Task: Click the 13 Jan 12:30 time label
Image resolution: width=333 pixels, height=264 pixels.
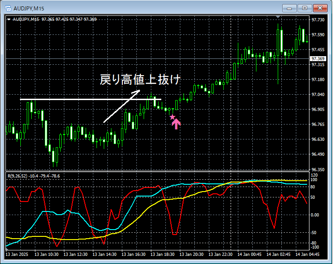Action: (75, 254)
